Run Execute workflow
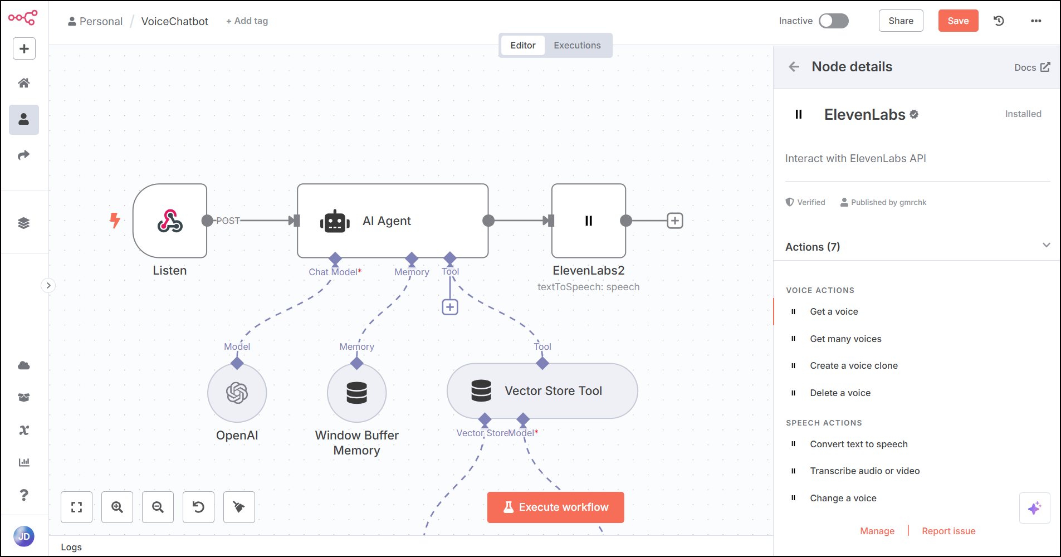Image resolution: width=1061 pixels, height=557 pixels. coord(555,507)
